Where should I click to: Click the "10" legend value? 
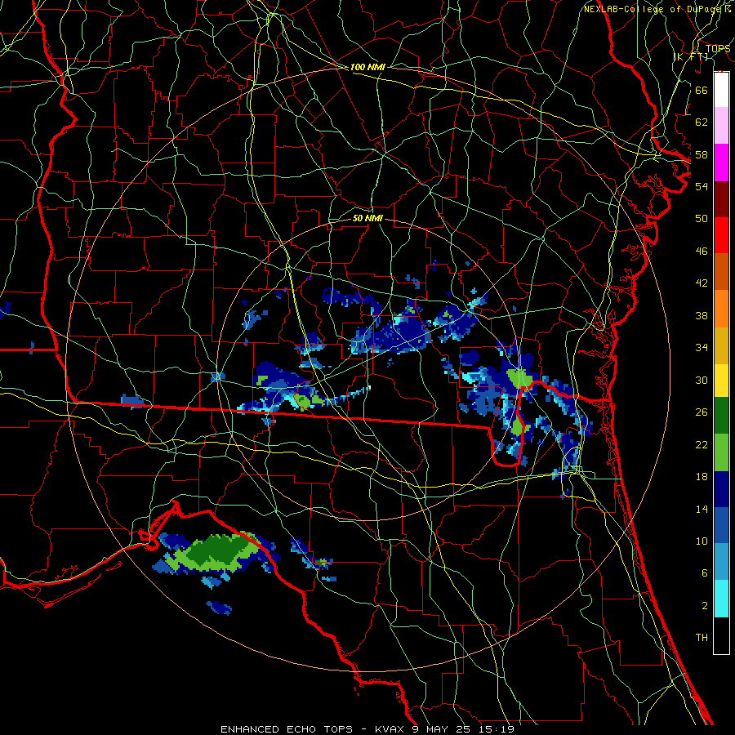tap(702, 541)
